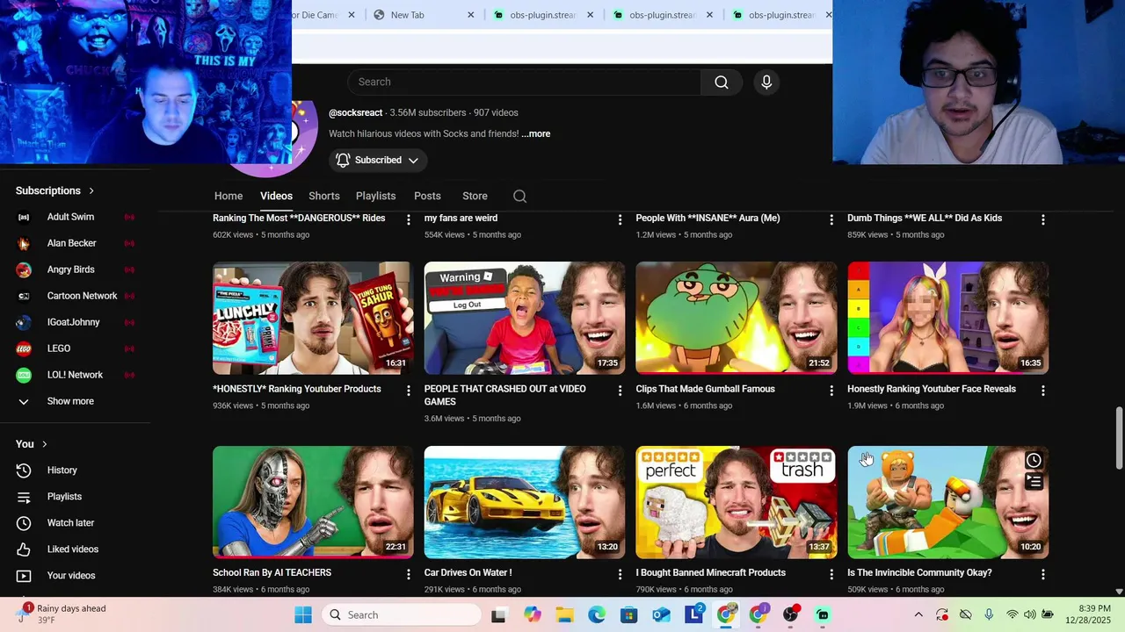The image size is (1125, 632).
Task: Expand Show more subscriptions
Action: point(70,401)
